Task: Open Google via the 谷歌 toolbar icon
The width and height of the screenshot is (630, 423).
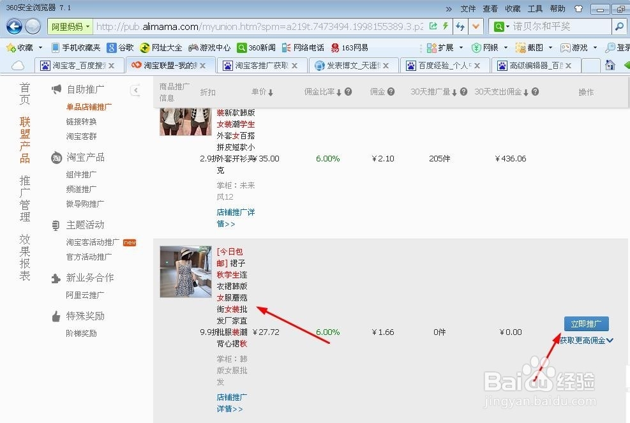Action: coord(119,47)
